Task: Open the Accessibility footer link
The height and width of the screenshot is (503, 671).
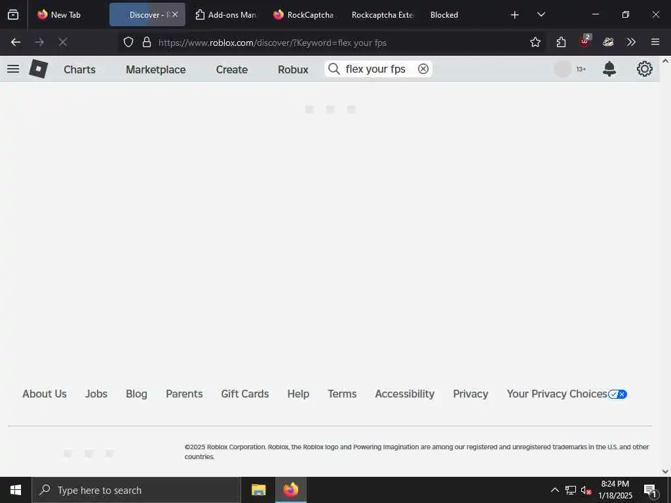Action: (405, 394)
